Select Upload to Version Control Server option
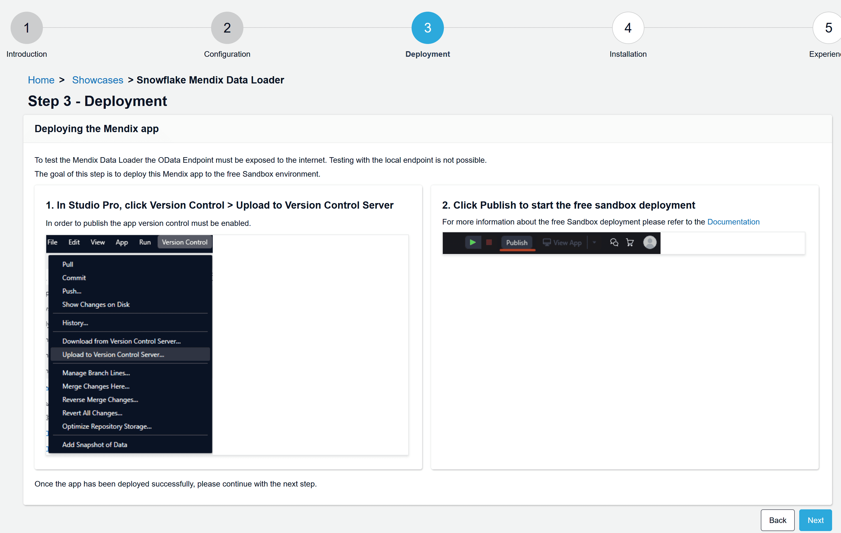 point(113,354)
